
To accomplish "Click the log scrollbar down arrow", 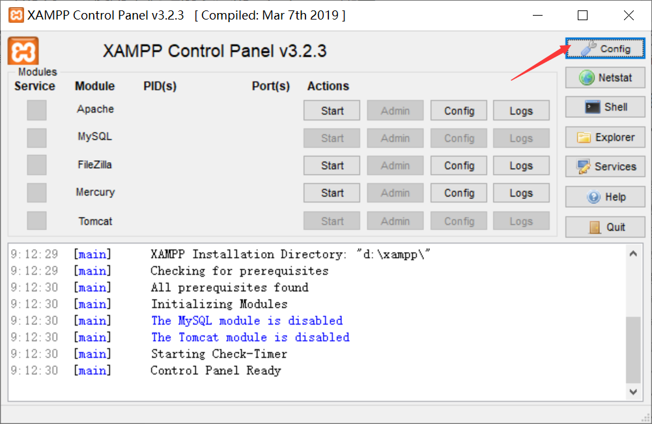I will click(633, 391).
